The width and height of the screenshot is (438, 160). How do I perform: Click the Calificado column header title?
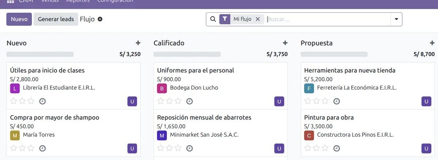(169, 43)
